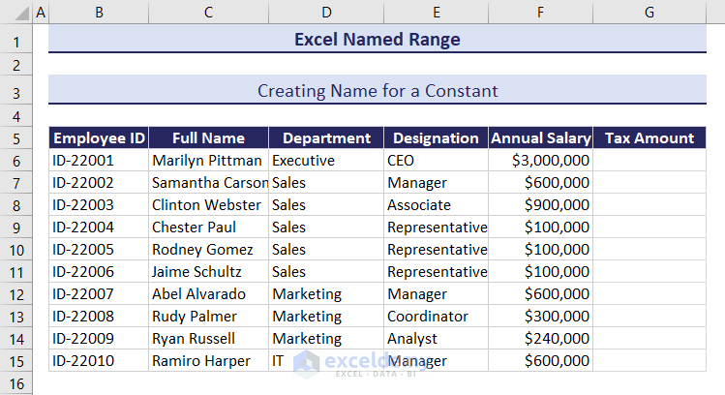Click the $3,000,000 salary cell

(540, 161)
